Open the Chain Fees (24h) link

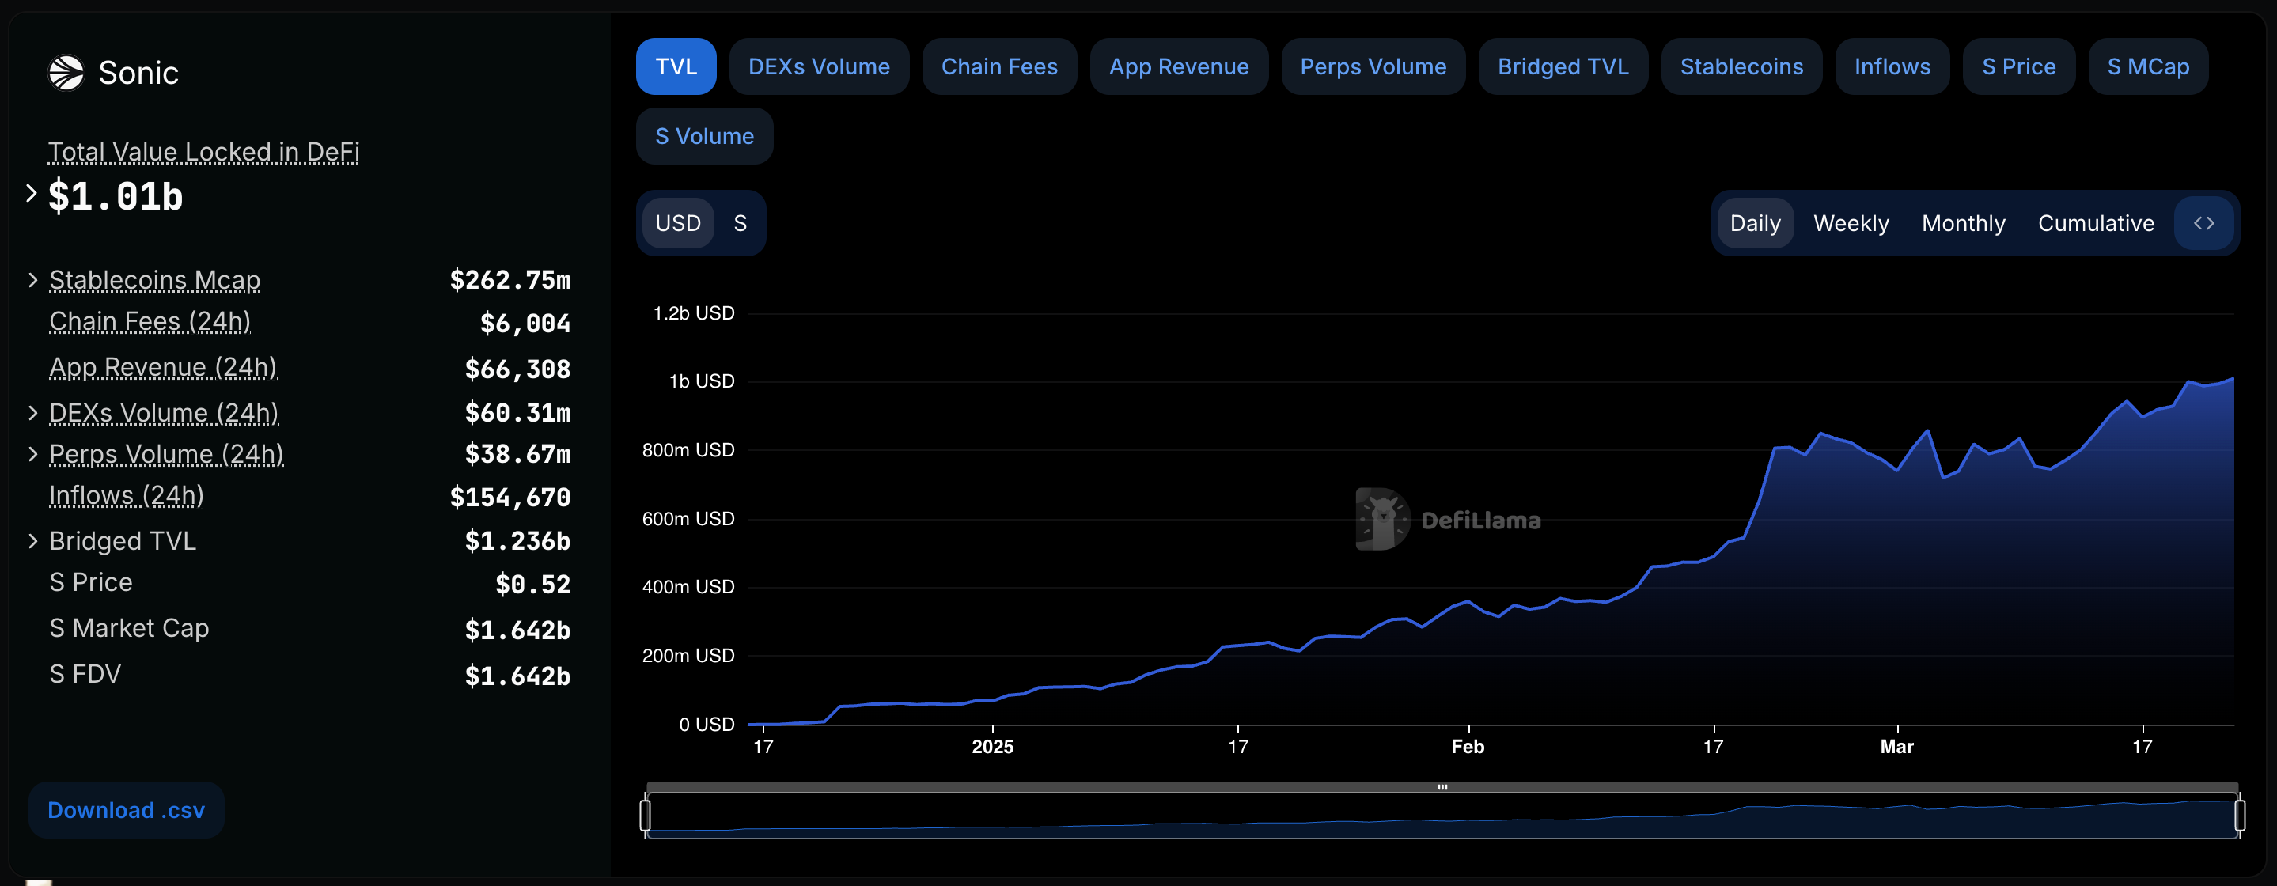pos(150,321)
